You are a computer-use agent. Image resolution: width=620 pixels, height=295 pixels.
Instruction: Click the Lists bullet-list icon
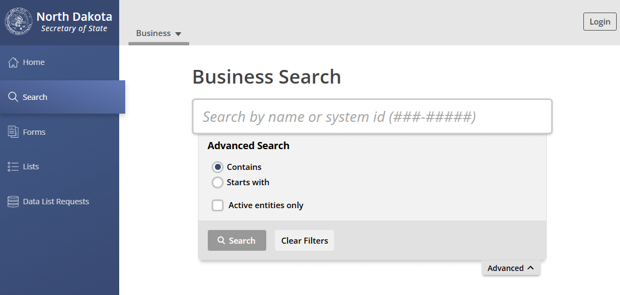click(13, 167)
